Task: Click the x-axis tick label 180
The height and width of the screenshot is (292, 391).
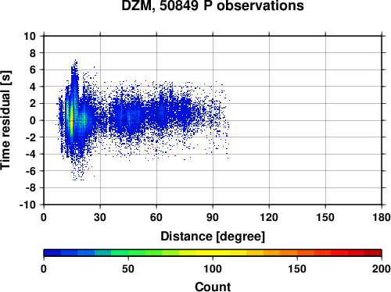Action: click(382, 217)
